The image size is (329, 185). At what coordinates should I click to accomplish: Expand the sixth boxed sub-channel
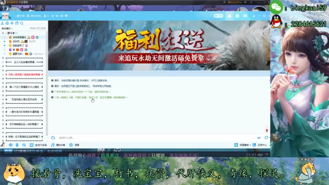tap(3, 124)
